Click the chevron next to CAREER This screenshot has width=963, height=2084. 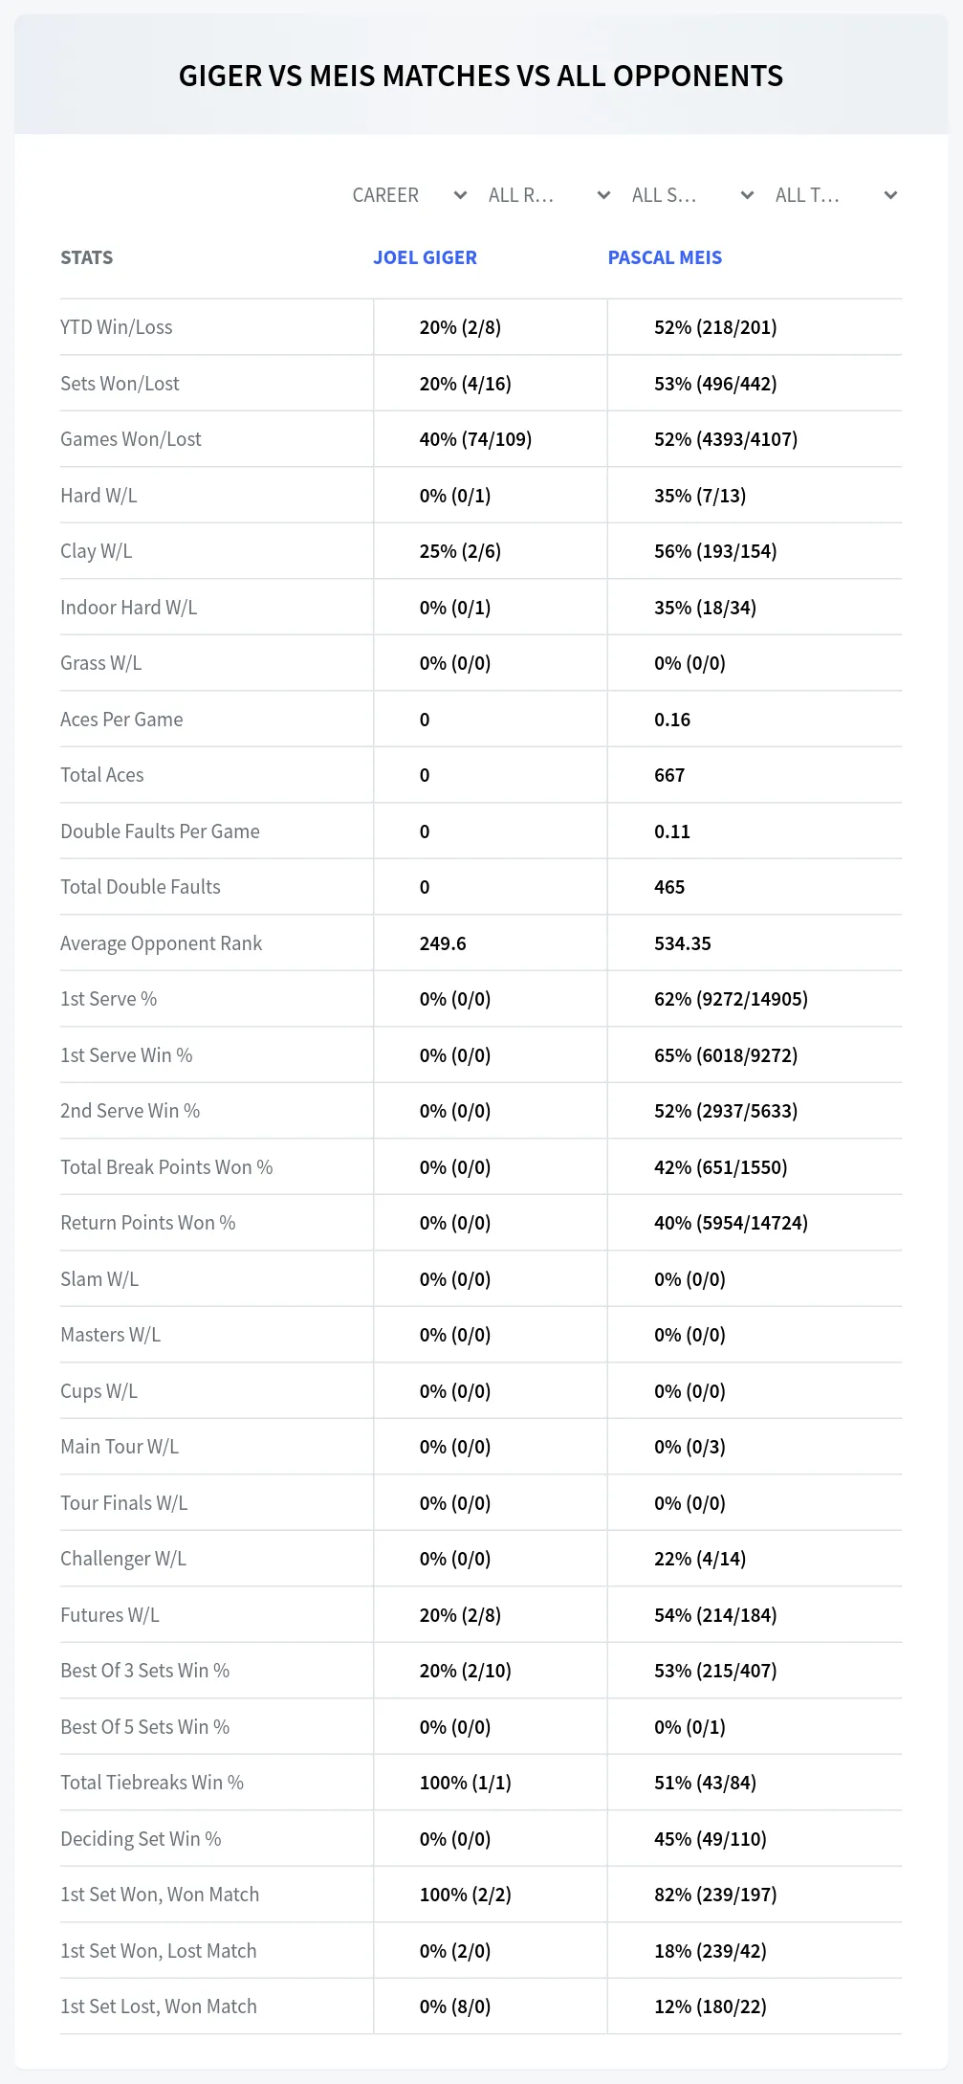(x=460, y=195)
